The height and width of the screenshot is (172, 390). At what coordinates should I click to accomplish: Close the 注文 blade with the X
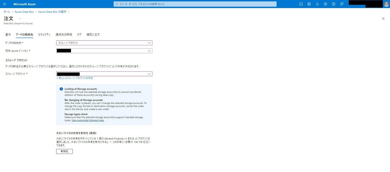383,18
